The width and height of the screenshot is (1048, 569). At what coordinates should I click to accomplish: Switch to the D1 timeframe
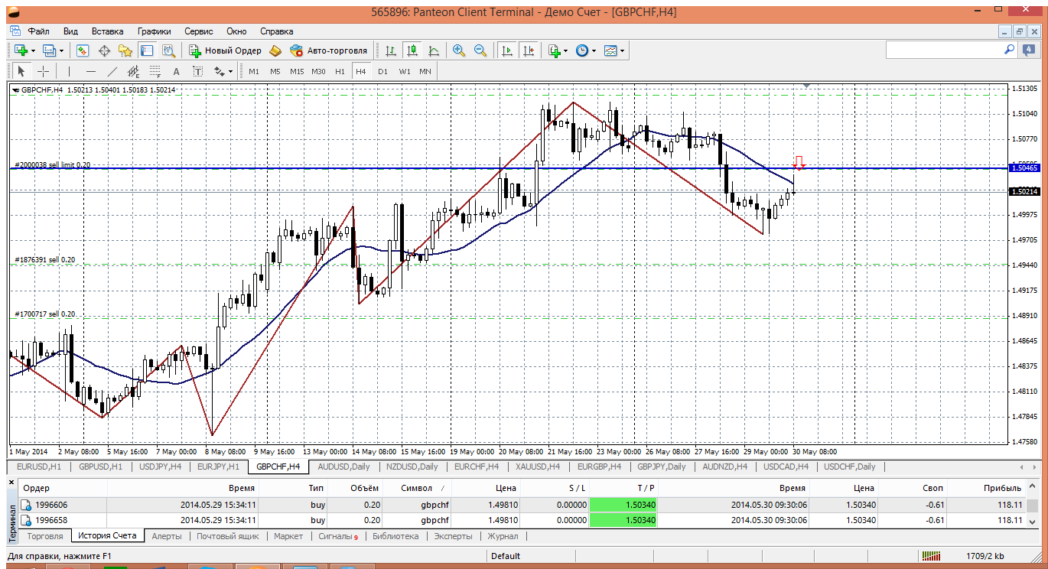pyautogui.click(x=382, y=71)
